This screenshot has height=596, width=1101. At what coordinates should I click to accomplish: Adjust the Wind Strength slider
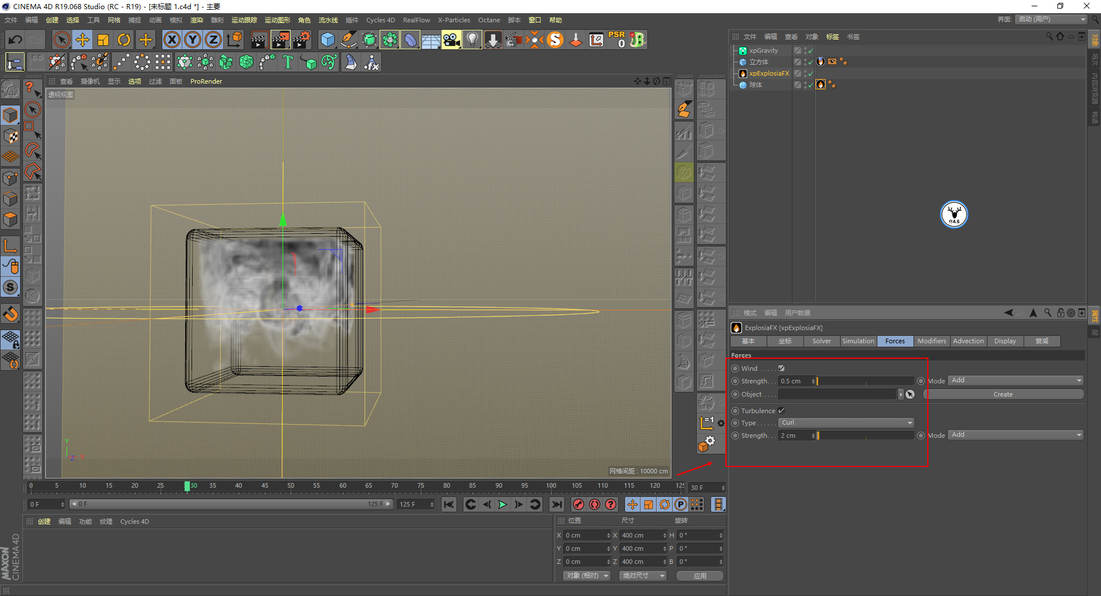pyautogui.click(x=865, y=381)
